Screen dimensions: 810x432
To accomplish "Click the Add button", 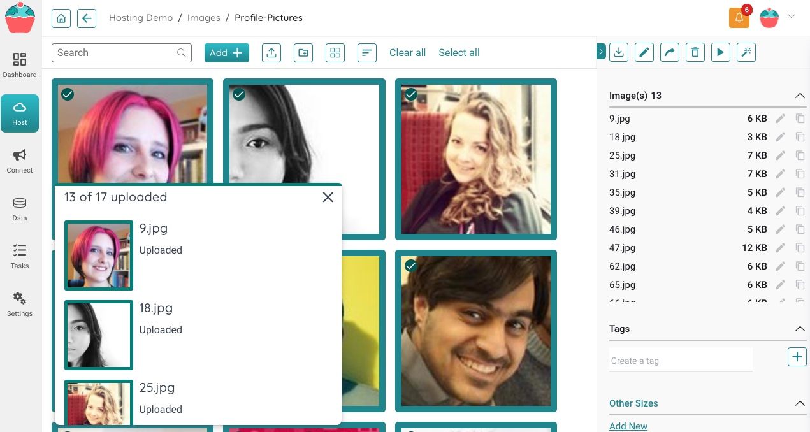I will click(227, 53).
